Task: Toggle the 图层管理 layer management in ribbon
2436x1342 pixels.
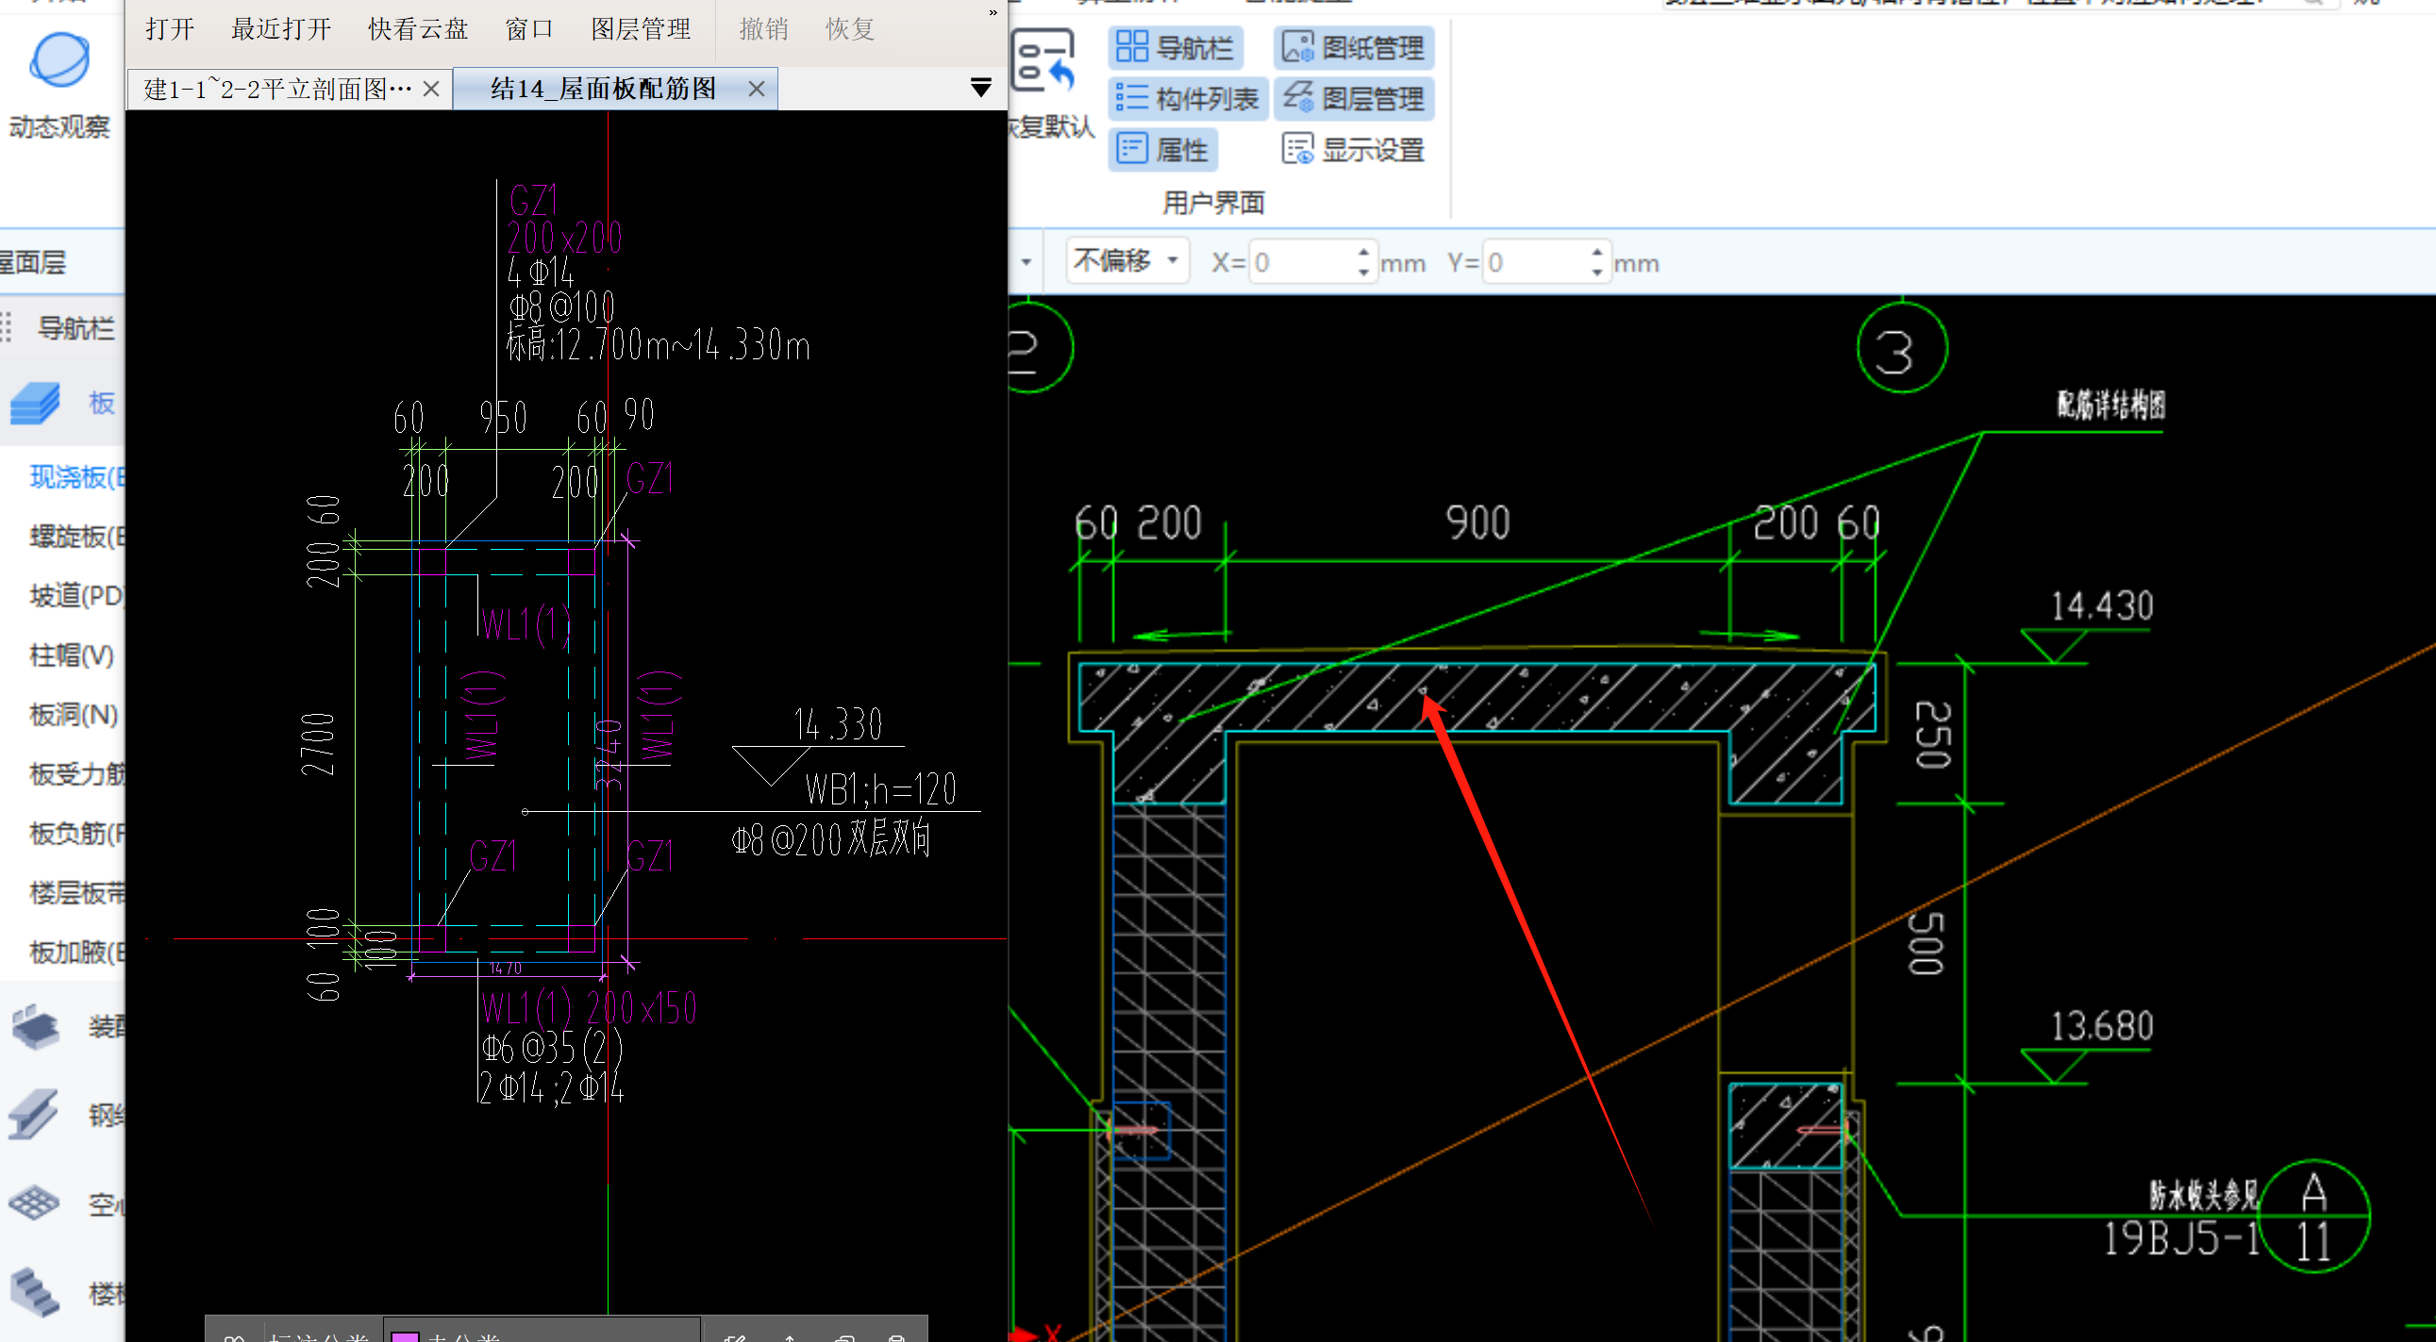Action: coord(1353,98)
